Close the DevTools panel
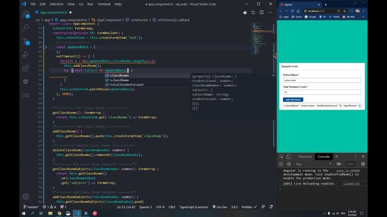Image resolution: width=387 pixels, height=217 pixels. 363,157
